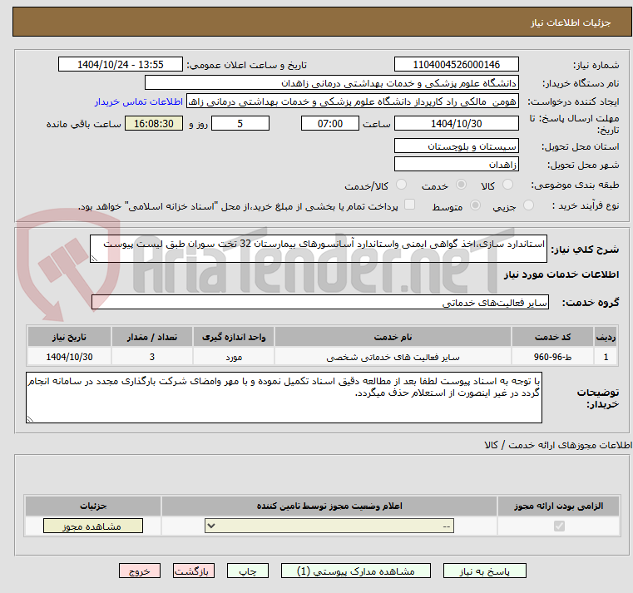Toggle the 'الزامی بودن ارائه مجوز' checkbox
633x593 pixels.
pos(558,526)
